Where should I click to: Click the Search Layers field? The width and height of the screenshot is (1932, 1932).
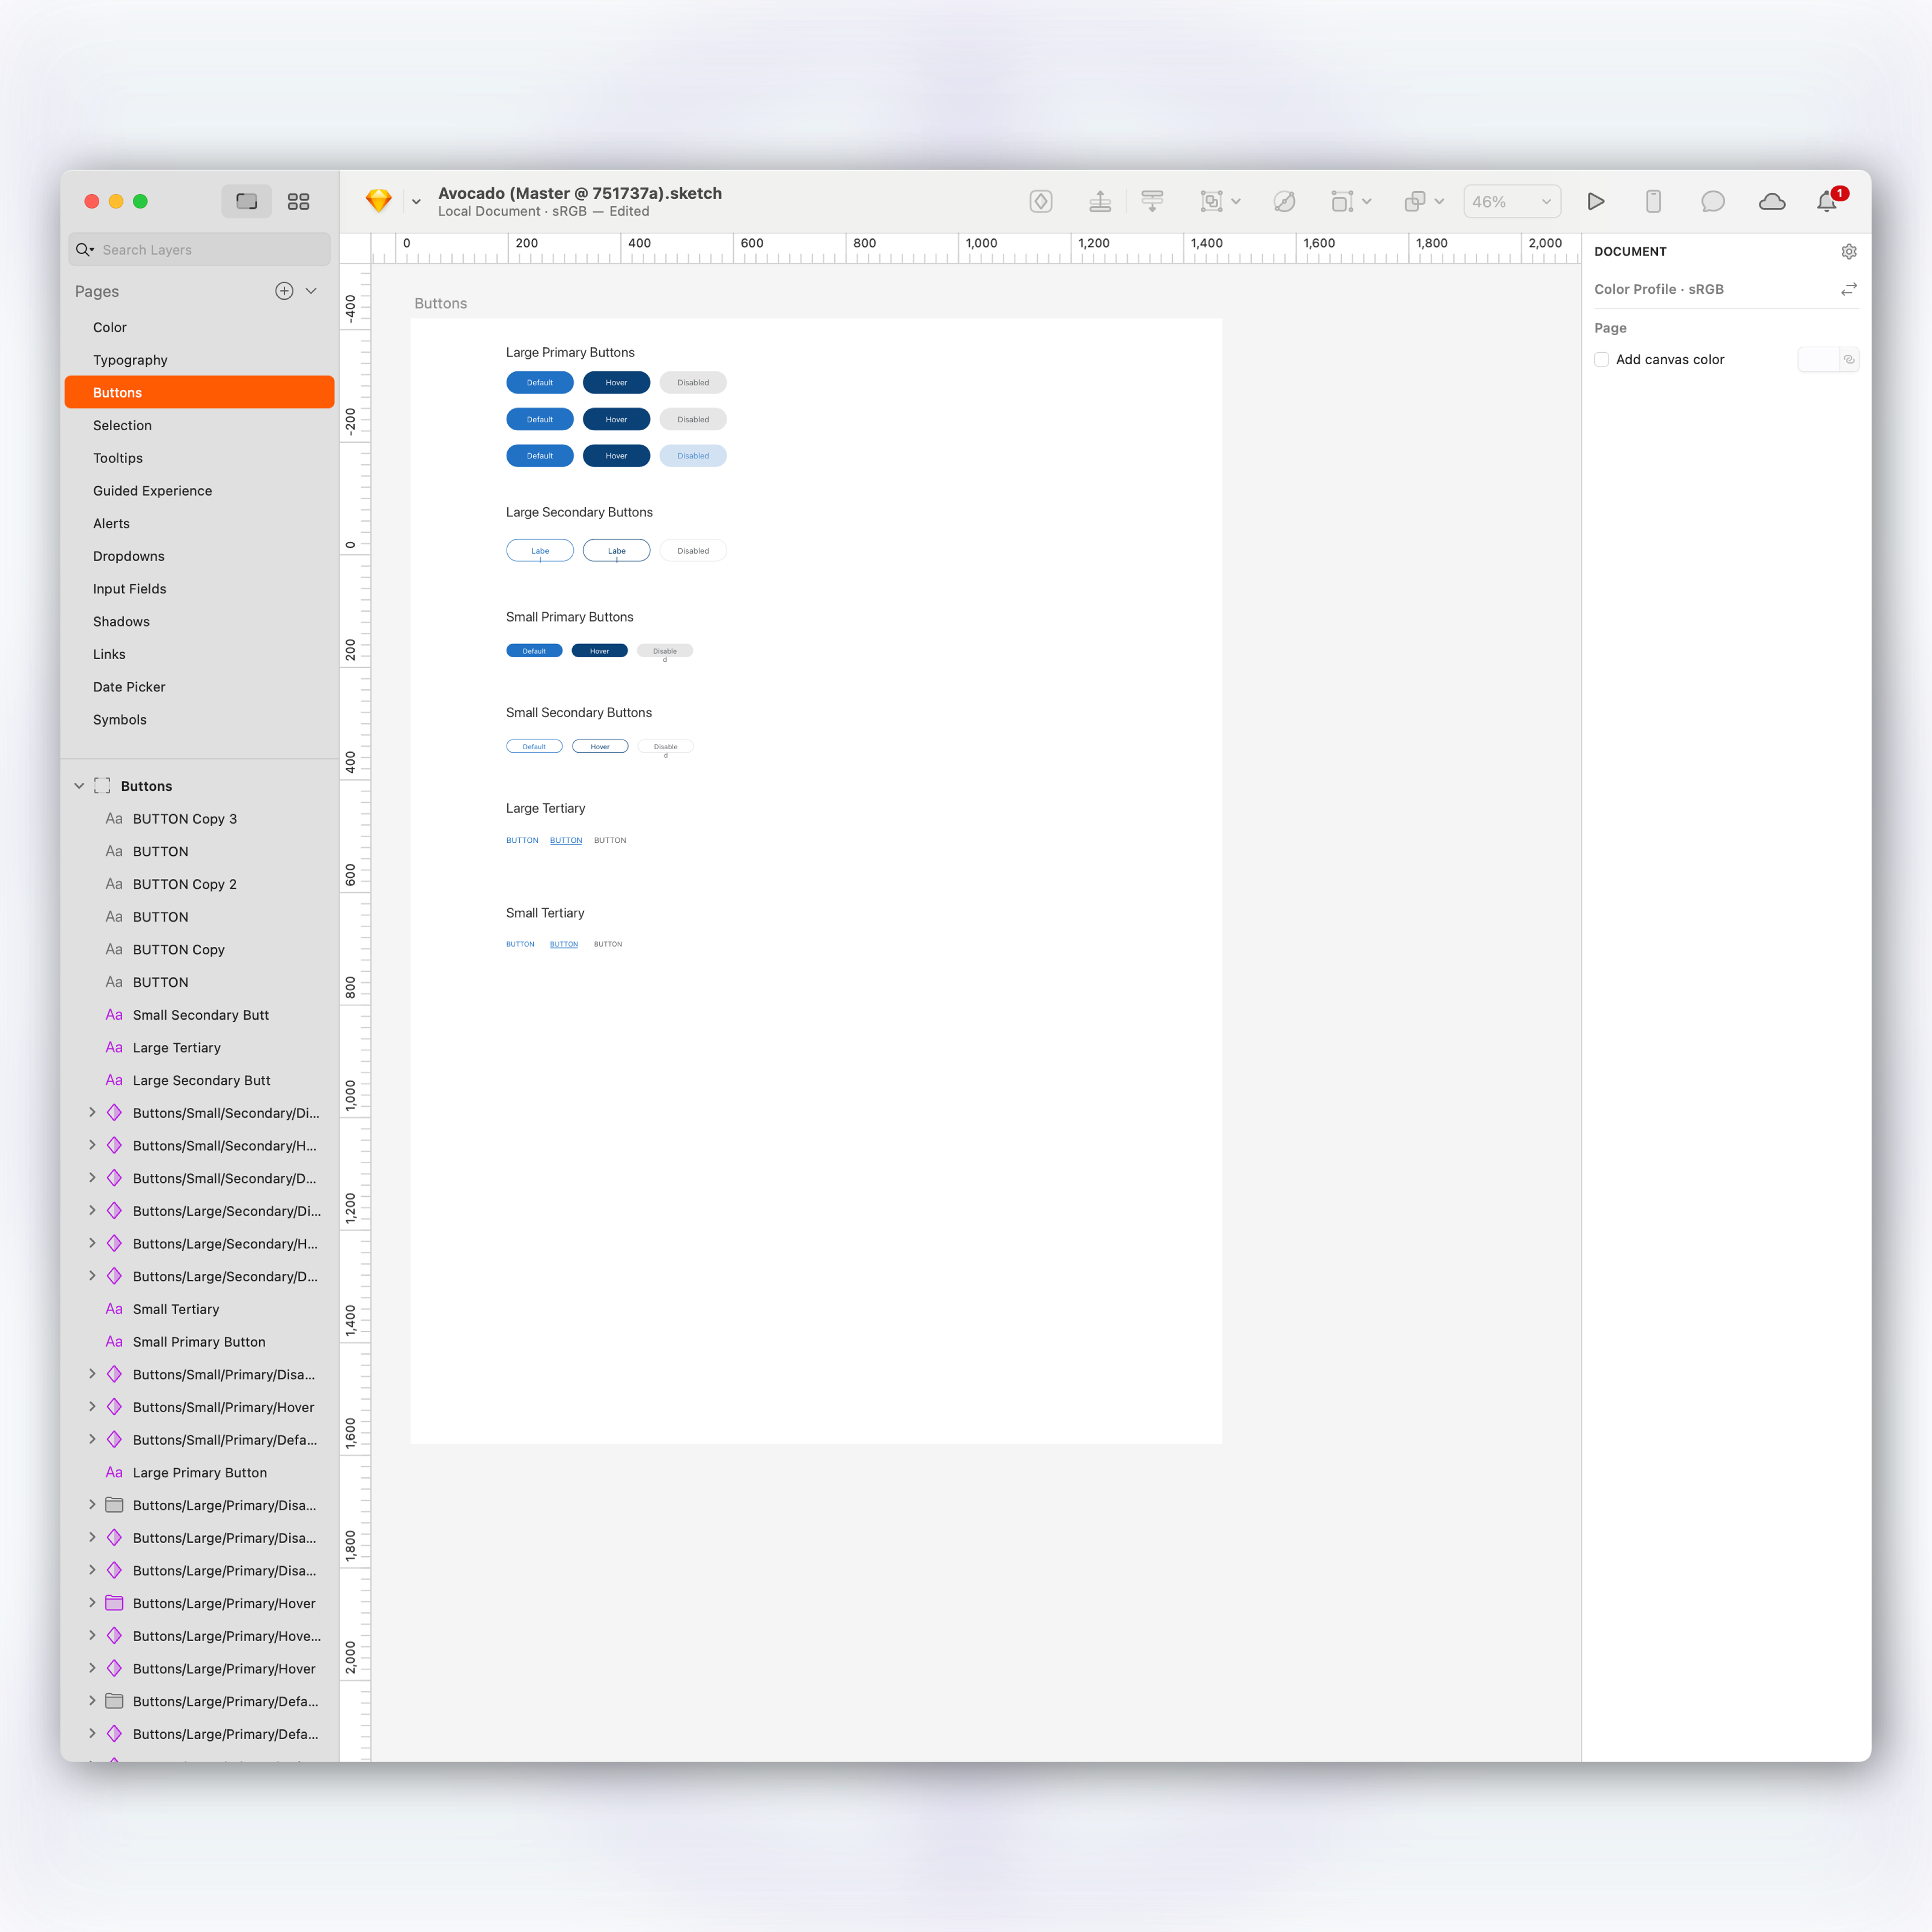[200, 250]
